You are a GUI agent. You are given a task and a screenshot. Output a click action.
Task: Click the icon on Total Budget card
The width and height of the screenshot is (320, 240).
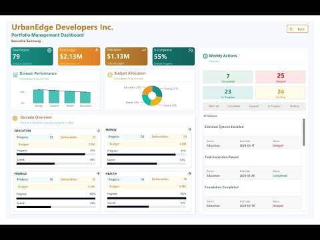point(97,50)
